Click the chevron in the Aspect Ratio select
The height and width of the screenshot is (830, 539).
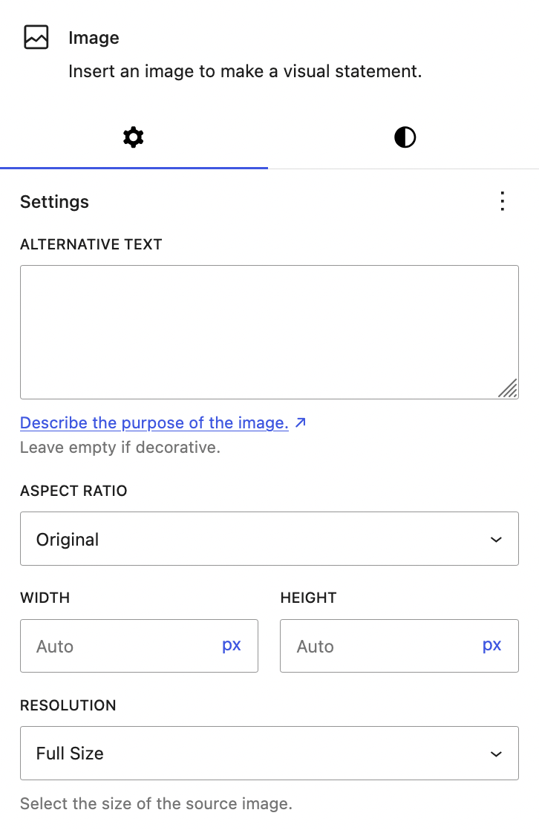[496, 540]
